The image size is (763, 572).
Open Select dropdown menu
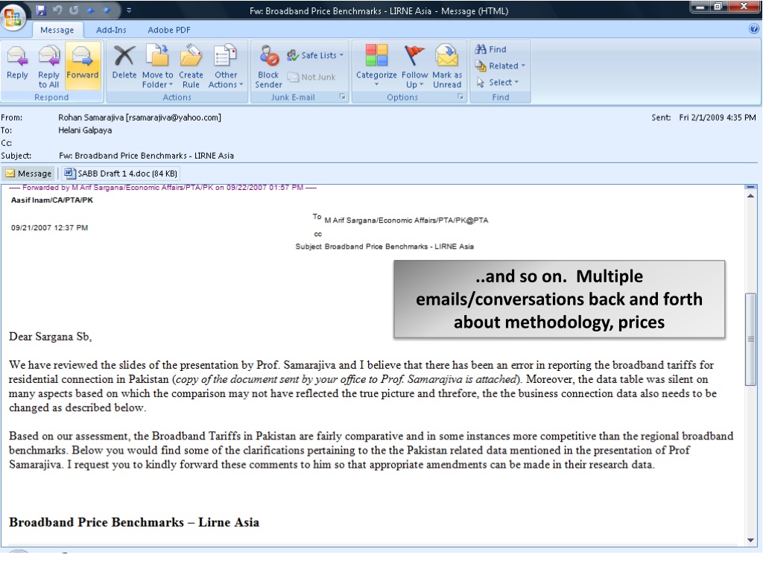[x=497, y=82]
